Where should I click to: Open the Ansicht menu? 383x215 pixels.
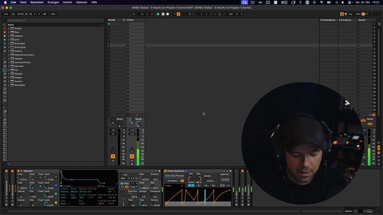(68, 2)
